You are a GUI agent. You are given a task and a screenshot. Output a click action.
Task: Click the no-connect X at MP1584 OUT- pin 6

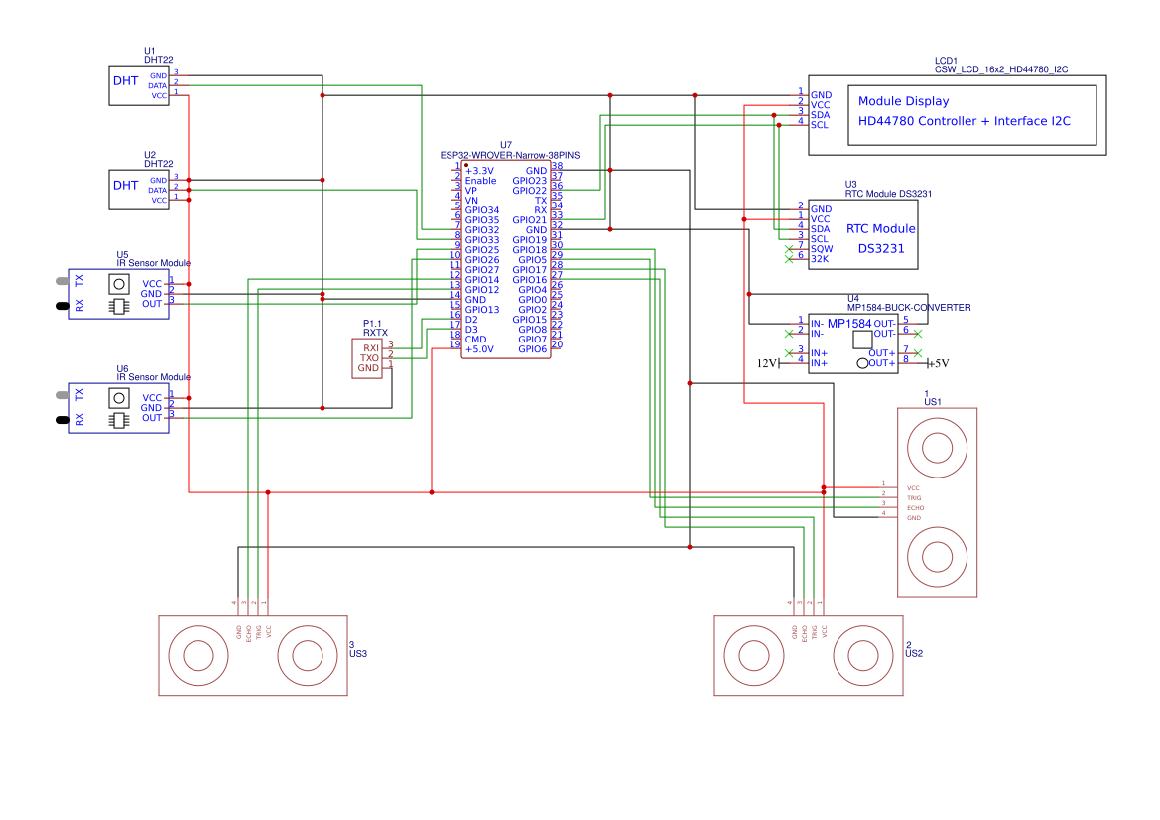coord(917,334)
